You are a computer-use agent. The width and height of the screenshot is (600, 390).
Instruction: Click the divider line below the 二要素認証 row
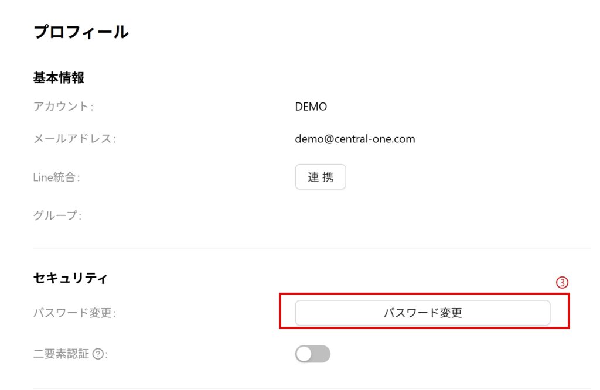(x=312, y=389)
